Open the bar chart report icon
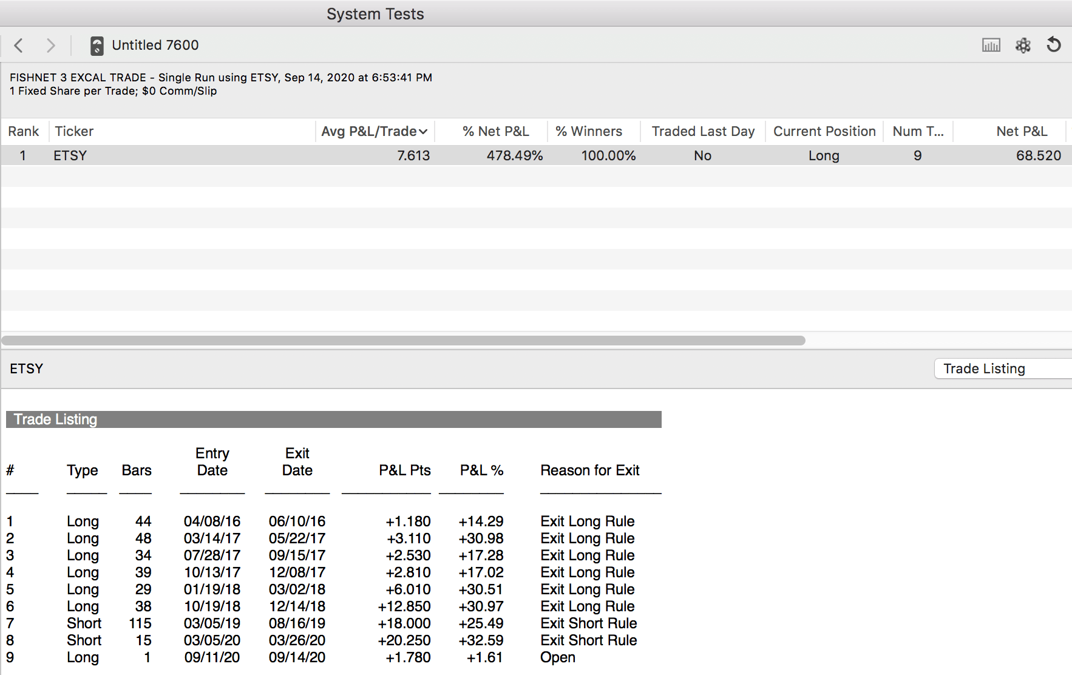 [991, 45]
